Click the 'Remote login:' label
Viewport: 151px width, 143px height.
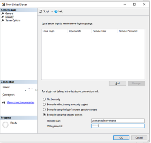tap(54, 121)
